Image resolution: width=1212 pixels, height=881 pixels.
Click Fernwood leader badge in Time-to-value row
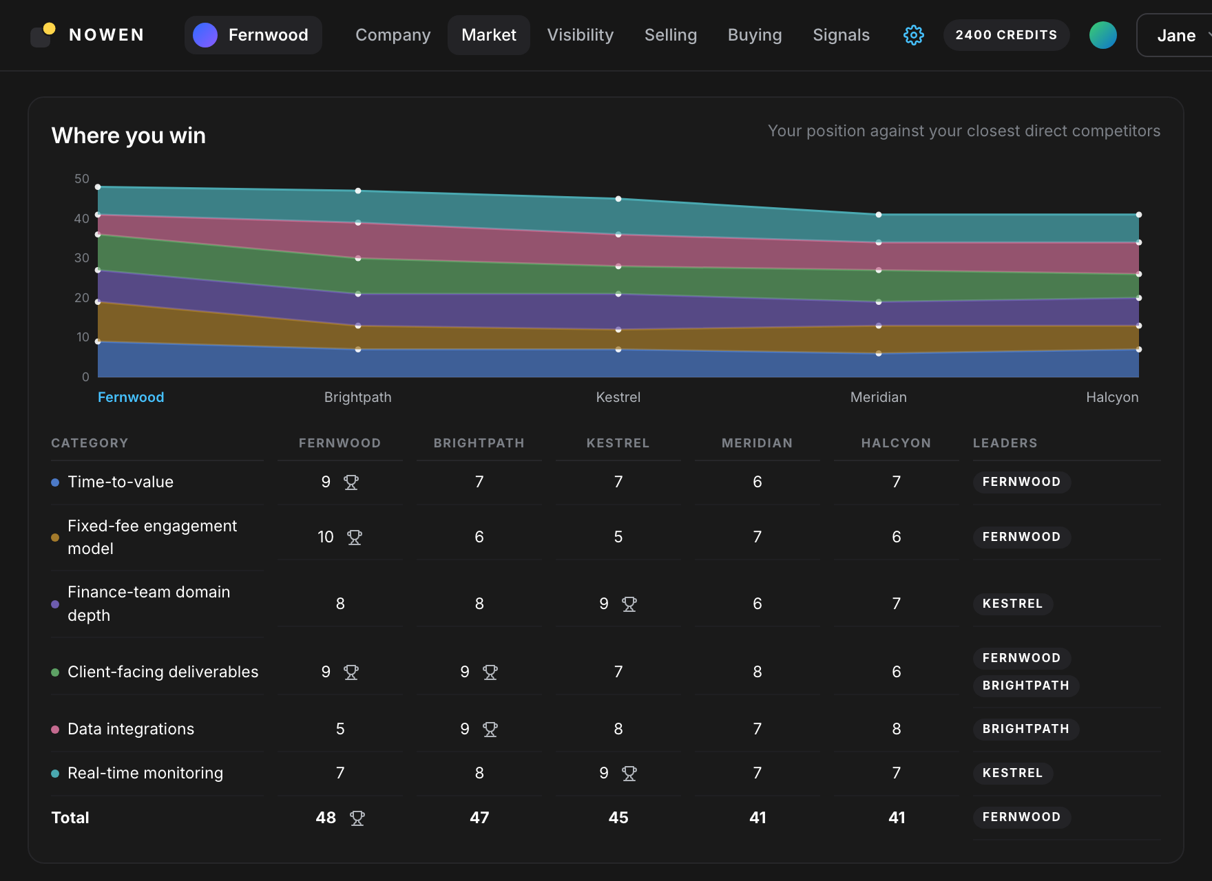(1021, 482)
